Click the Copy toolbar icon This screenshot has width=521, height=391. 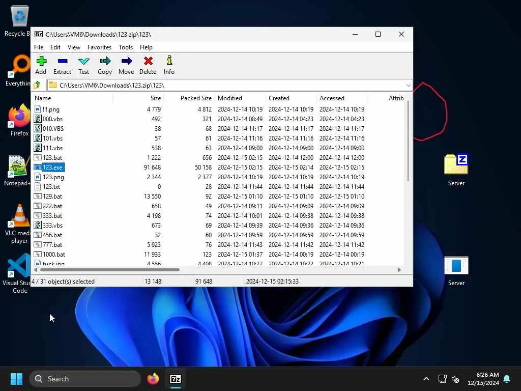(x=105, y=61)
